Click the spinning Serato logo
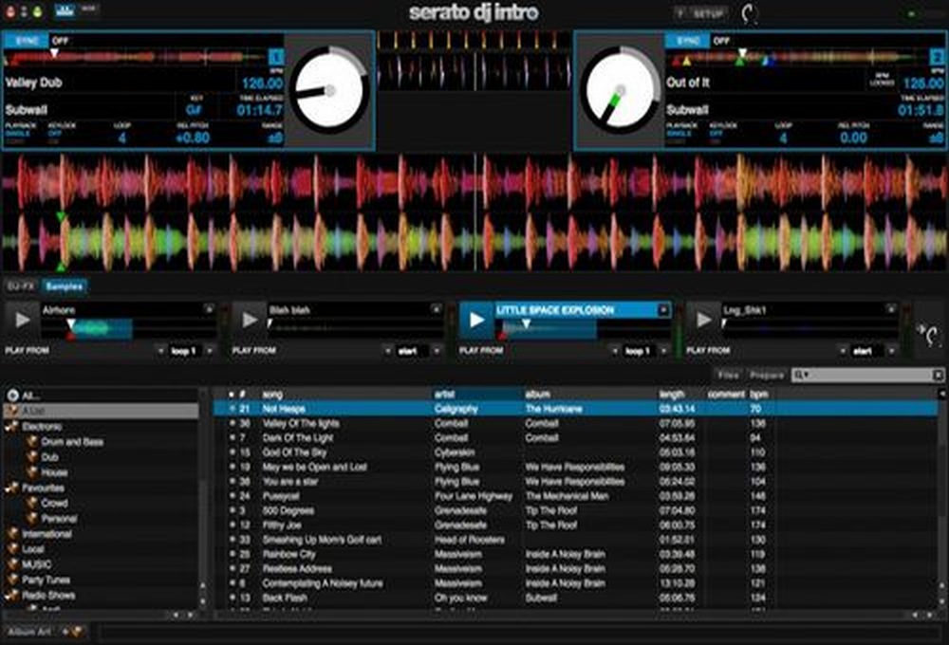 750,12
